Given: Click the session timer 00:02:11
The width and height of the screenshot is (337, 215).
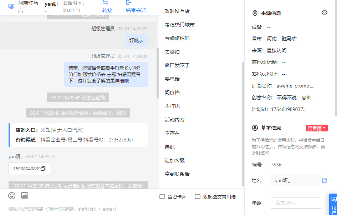Looking at the screenshot, I should click(x=72, y=10).
